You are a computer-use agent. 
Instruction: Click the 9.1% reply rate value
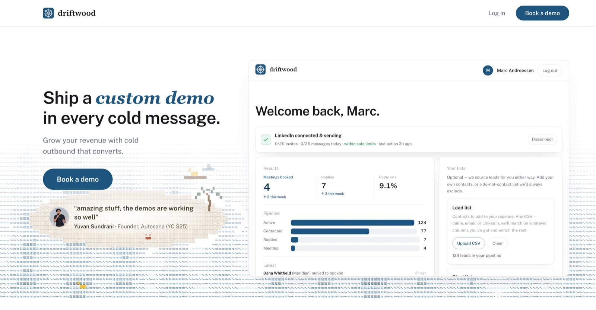tap(388, 186)
